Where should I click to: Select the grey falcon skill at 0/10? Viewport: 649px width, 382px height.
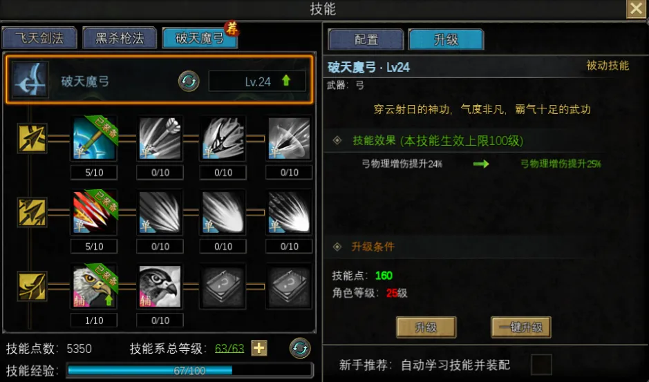pos(160,287)
